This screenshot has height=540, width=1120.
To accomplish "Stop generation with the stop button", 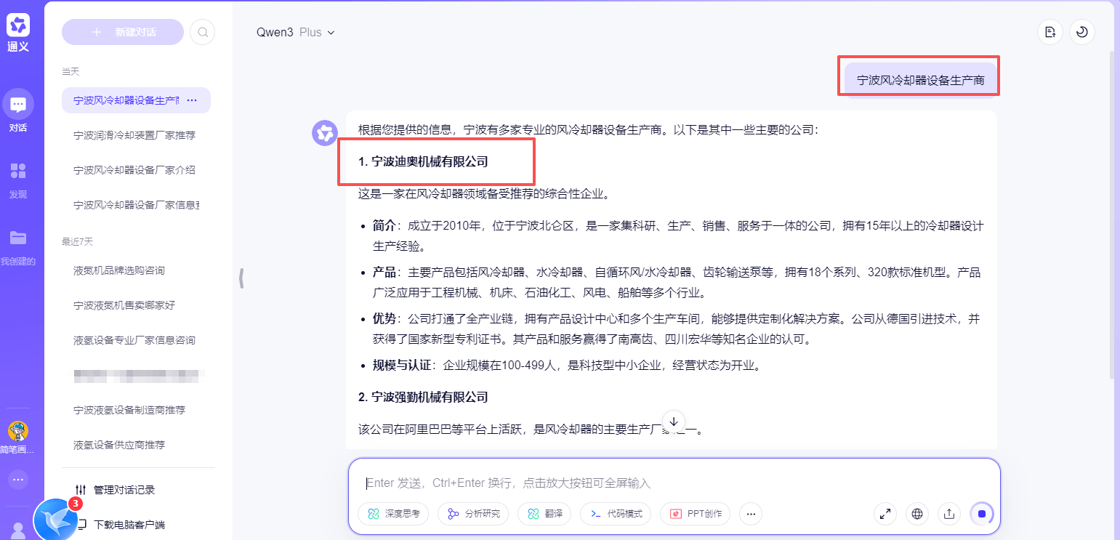I will (x=981, y=514).
